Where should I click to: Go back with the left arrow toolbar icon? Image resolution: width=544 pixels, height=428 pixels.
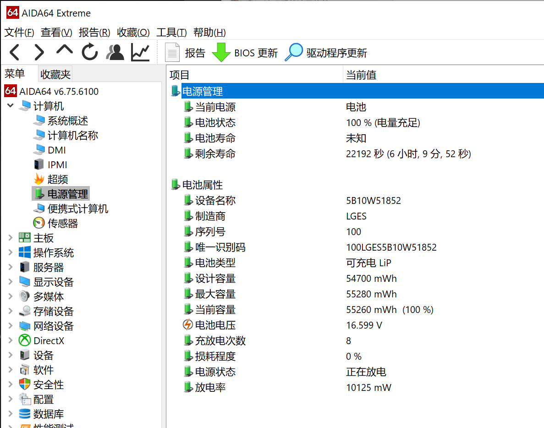tap(15, 52)
